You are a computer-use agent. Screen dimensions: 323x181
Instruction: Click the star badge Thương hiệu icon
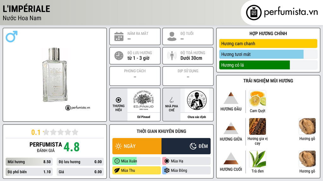[119, 100]
